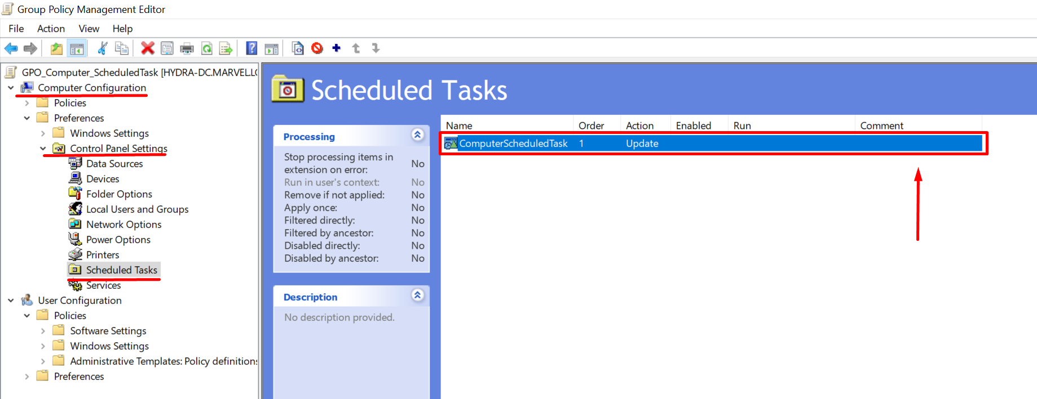The height and width of the screenshot is (399, 1037).
Task: Click the Export List toolbar icon
Action: click(226, 49)
